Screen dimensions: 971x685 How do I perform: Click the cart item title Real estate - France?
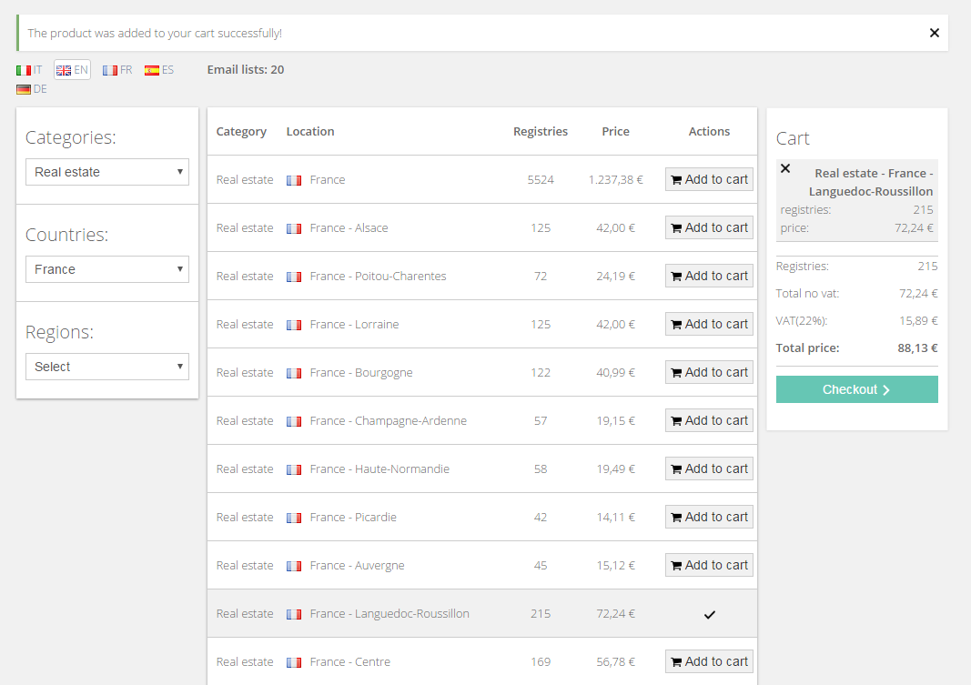[873, 182]
